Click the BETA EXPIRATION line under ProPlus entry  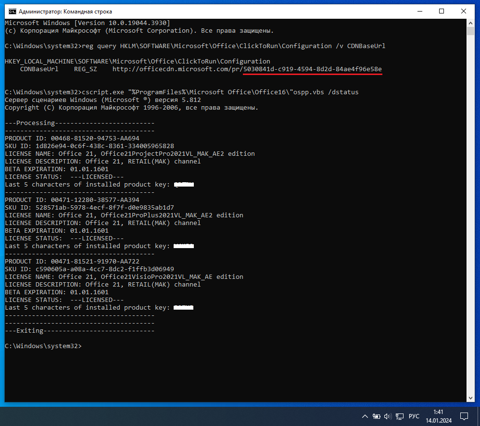[57, 231]
